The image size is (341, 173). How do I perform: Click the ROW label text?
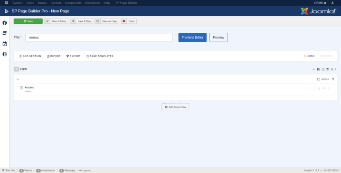click(23, 69)
